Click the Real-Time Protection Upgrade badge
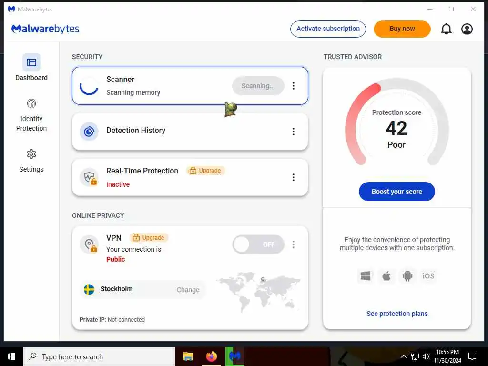Screen dimensions: 488x366 tap(205, 171)
